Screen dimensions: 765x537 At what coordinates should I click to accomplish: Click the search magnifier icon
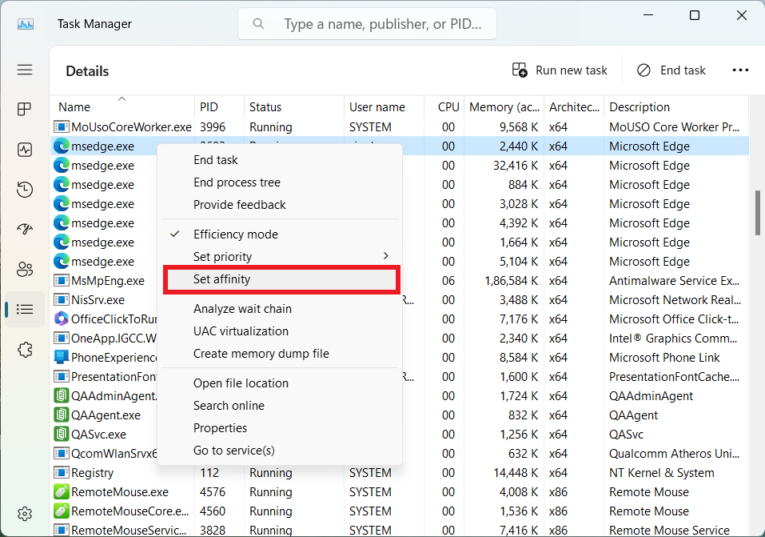coord(258,23)
